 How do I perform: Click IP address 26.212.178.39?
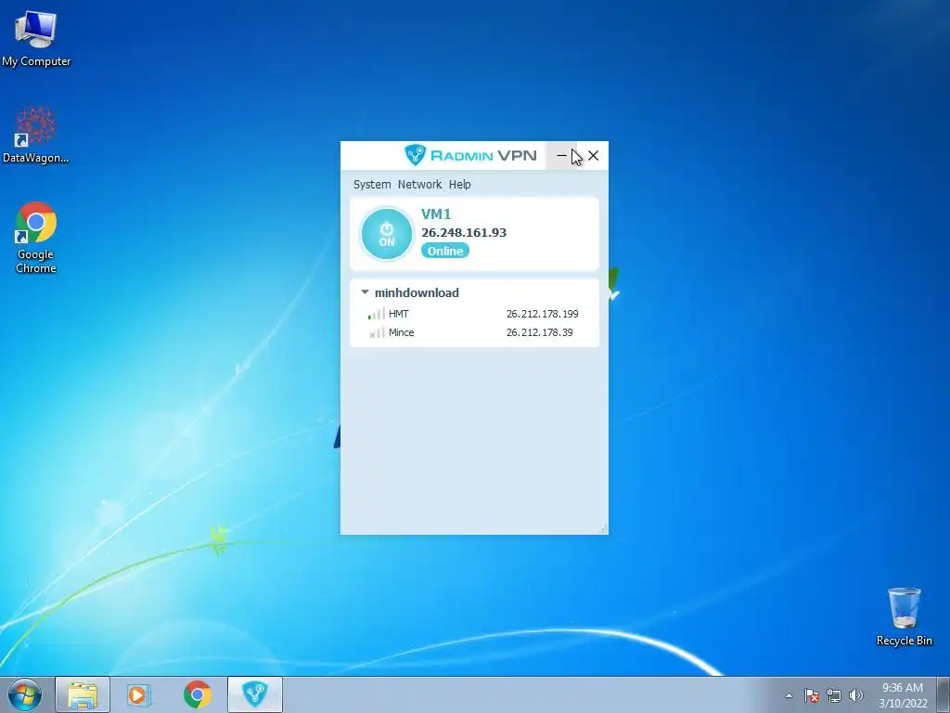click(x=539, y=332)
